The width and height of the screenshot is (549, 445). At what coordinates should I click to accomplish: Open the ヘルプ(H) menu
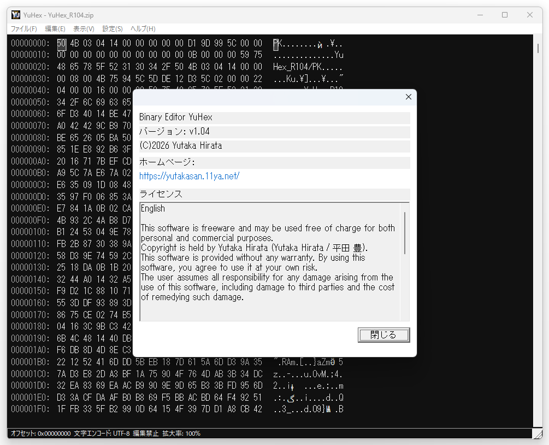point(143,29)
